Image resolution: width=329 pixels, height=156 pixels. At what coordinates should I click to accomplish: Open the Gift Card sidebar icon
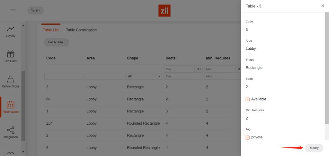[x=10, y=54]
